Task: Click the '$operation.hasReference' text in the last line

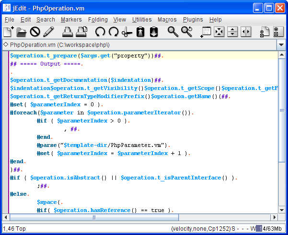Action: coord(92,210)
